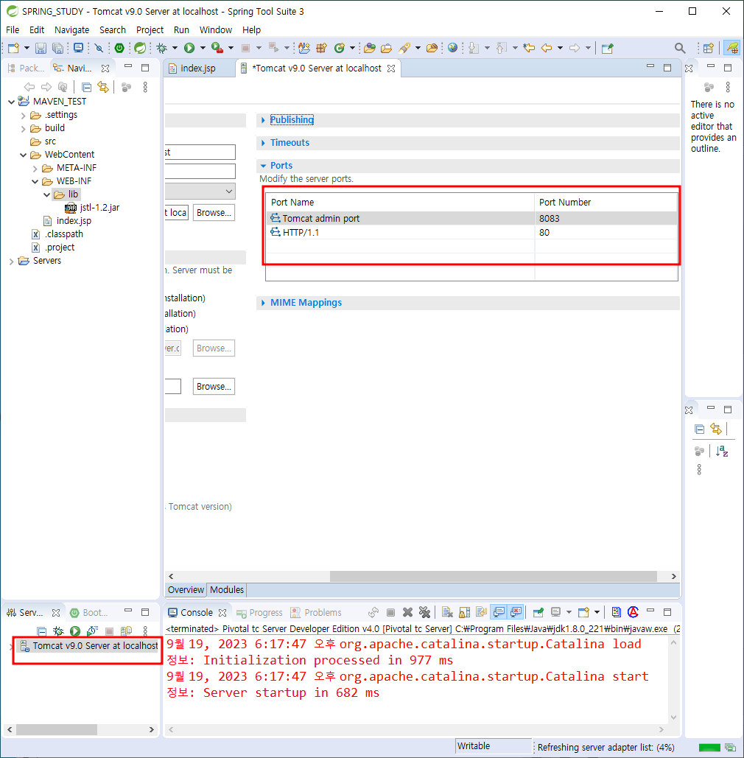This screenshot has height=758, width=744.
Task: Close the Tomcat v9.0 Server editor tab
Action: point(391,69)
